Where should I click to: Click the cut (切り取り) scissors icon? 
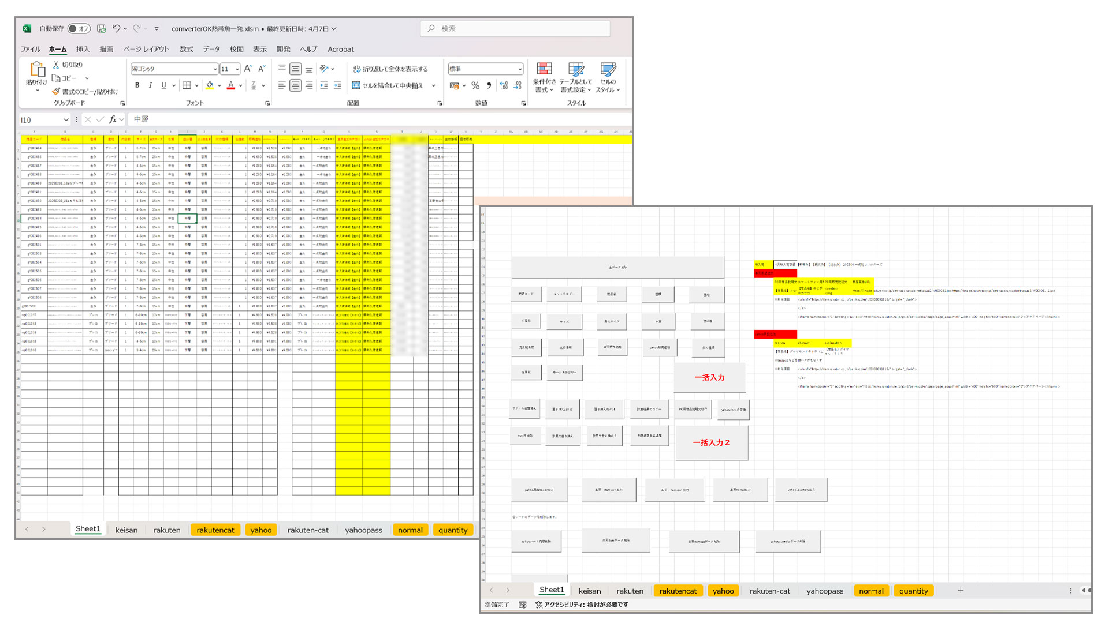coord(56,65)
